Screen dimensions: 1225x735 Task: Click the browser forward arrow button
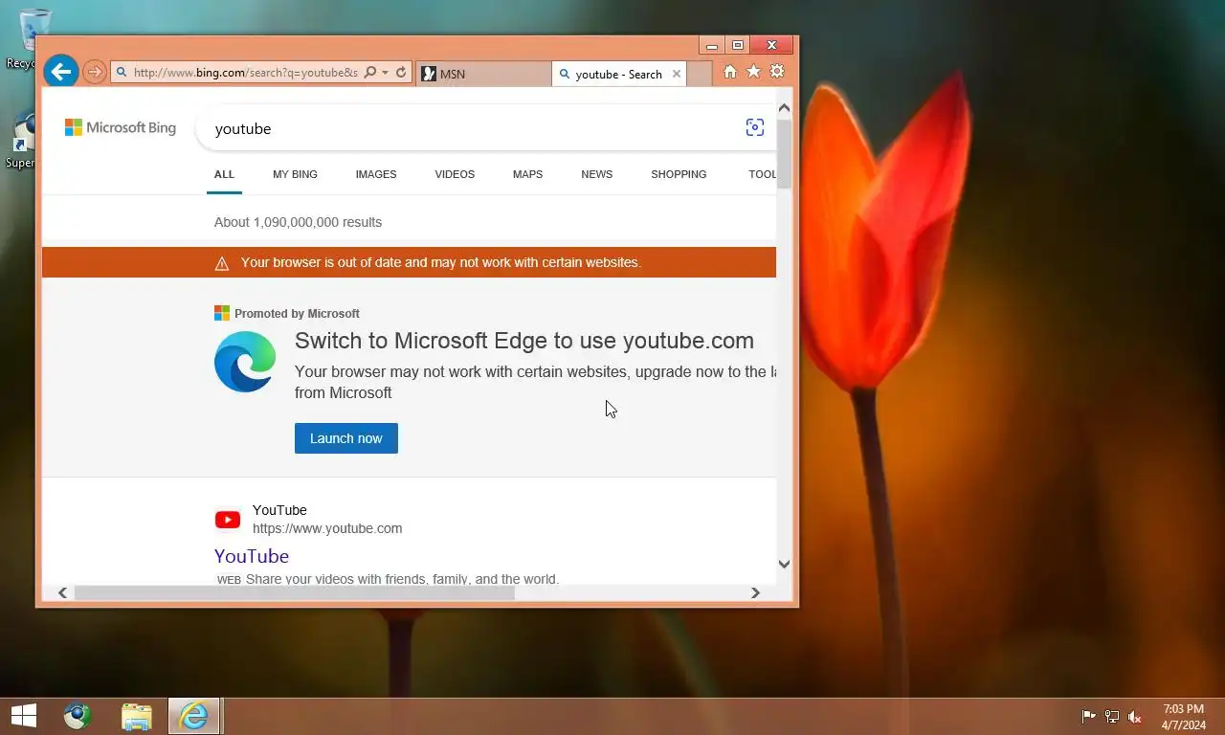coord(94,72)
